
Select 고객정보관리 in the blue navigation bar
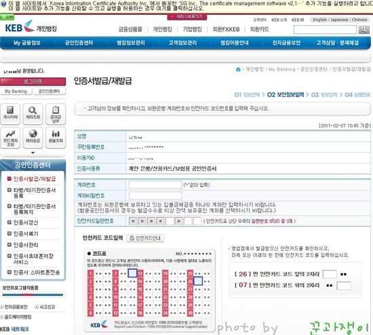click(182, 43)
